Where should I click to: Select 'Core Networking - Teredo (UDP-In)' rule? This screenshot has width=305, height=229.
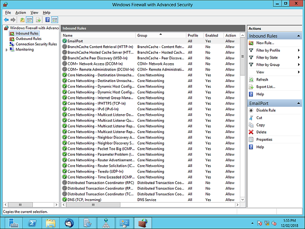tap(151, 171)
